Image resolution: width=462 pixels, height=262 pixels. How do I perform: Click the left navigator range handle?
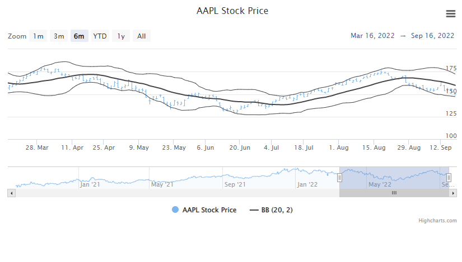(339, 177)
